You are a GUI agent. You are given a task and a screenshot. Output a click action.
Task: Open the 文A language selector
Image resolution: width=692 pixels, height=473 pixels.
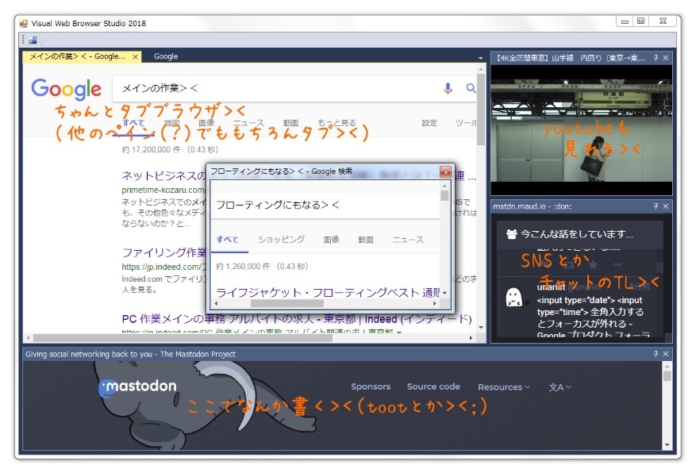click(559, 387)
